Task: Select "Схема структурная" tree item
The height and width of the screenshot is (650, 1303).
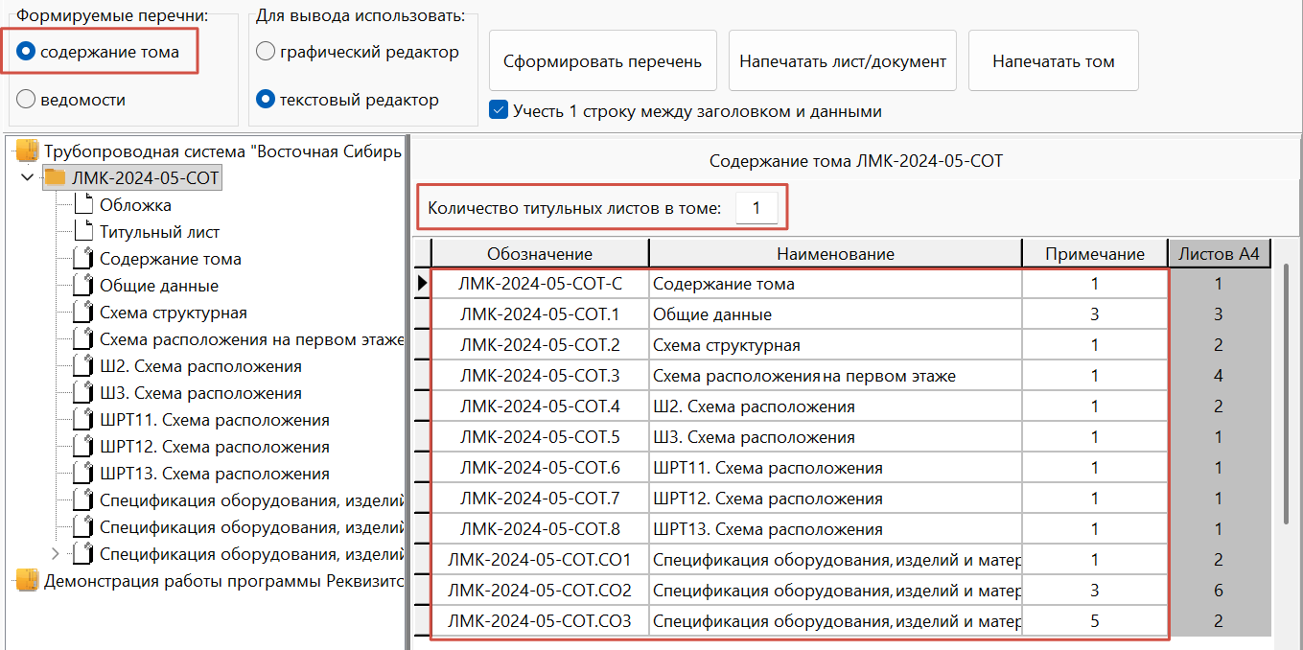Action: click(174, 313)
